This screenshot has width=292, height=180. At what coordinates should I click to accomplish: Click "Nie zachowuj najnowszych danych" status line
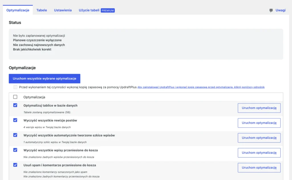tap(39, 45)
